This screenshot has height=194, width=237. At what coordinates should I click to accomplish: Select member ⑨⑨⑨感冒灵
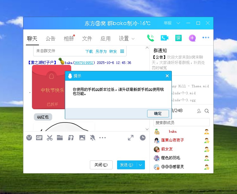[x=182, y=167]
